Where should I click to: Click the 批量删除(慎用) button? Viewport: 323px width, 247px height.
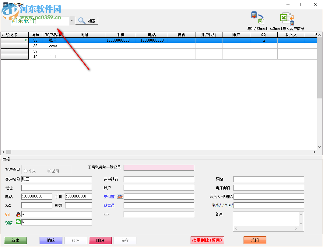pos(207,240)
